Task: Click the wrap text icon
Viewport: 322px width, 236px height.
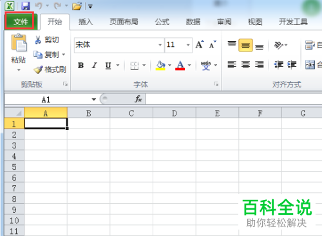Action: (x=310, y=45)
